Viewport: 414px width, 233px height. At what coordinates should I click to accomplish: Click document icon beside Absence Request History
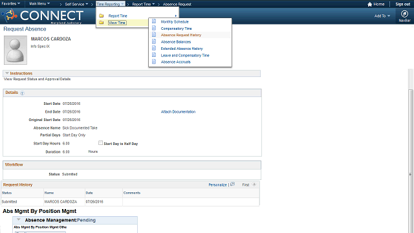154,35
